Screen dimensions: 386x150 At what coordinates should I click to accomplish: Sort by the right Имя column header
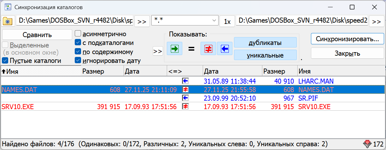coord(342,71)
